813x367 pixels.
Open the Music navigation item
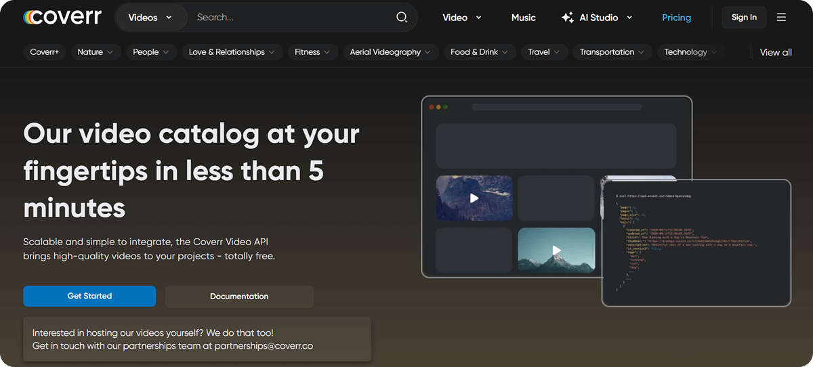coord(524,18)
